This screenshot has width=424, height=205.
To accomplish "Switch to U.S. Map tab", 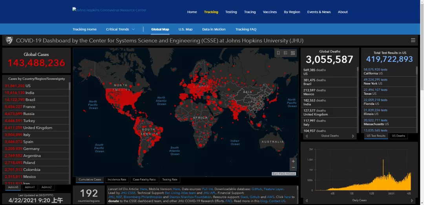I will pyautogui.click(x=185, y=29).
